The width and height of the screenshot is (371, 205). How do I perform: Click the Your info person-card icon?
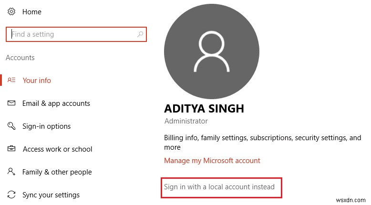[x=12, y=80]
